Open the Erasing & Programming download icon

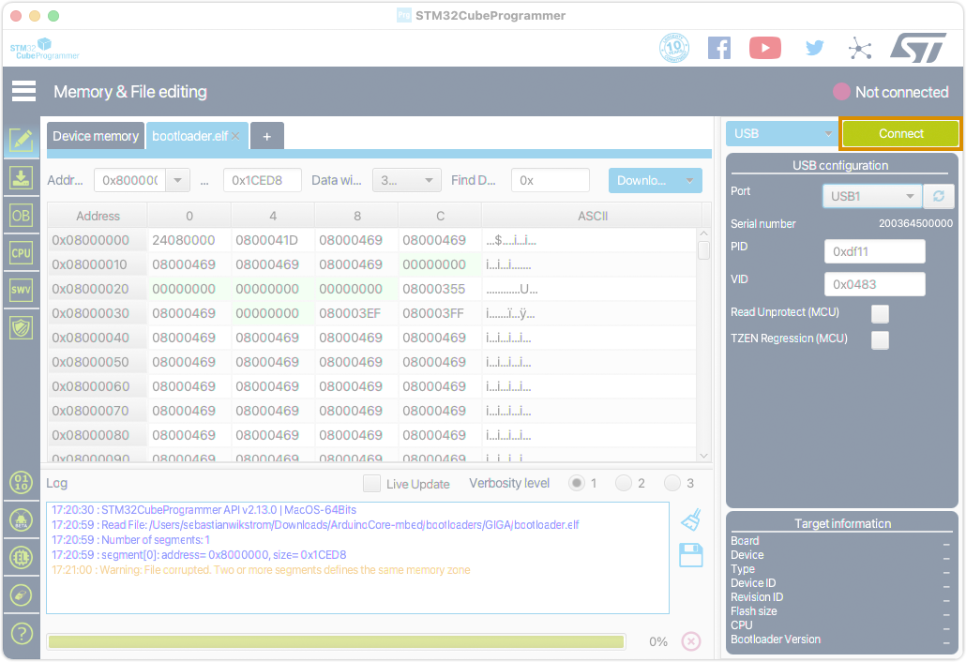click(21, 178)
